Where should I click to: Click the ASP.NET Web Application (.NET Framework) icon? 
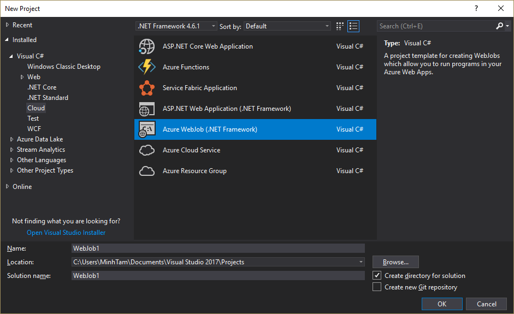click(146, 109)
